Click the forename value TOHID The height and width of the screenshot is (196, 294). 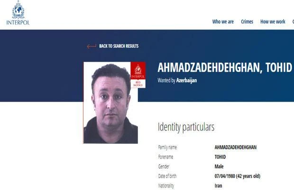(220, 157)
